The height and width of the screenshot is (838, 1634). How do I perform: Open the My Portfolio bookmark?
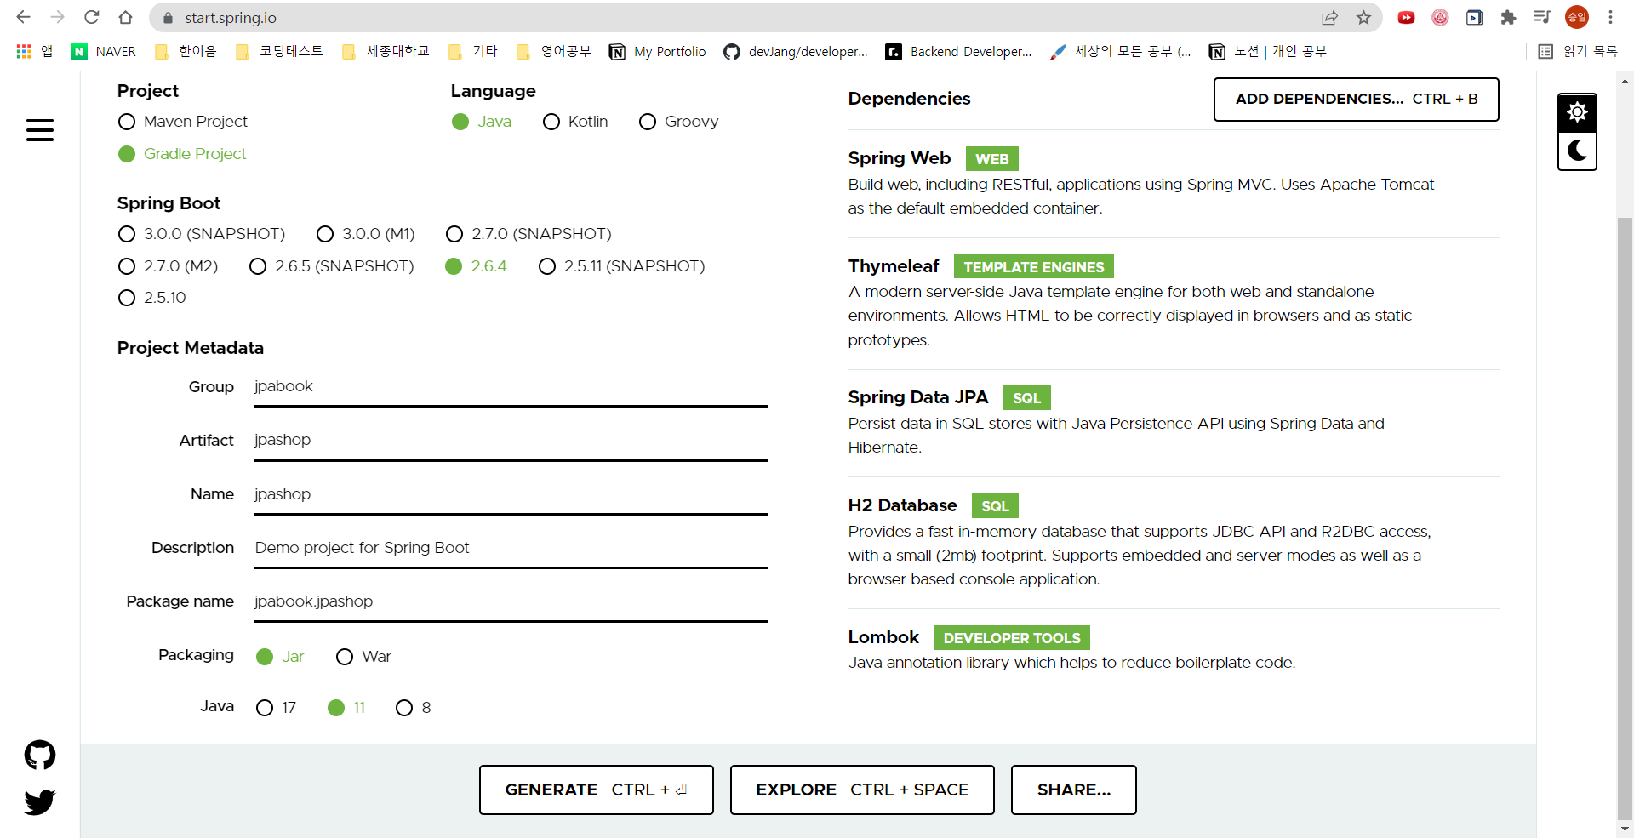pyautogui.click(x=658, y=52)
